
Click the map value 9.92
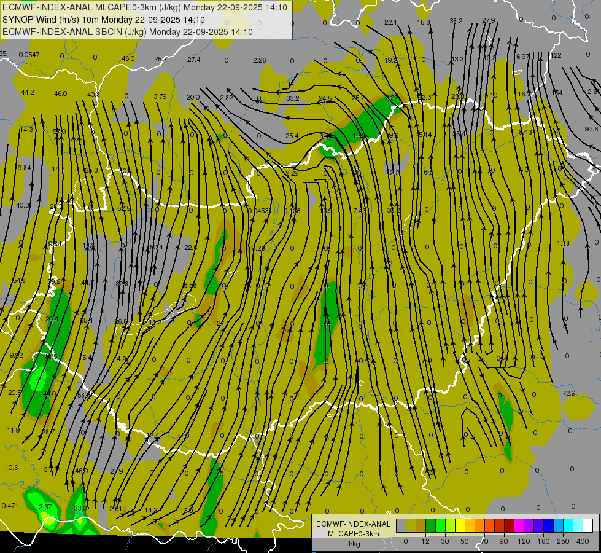16,355
